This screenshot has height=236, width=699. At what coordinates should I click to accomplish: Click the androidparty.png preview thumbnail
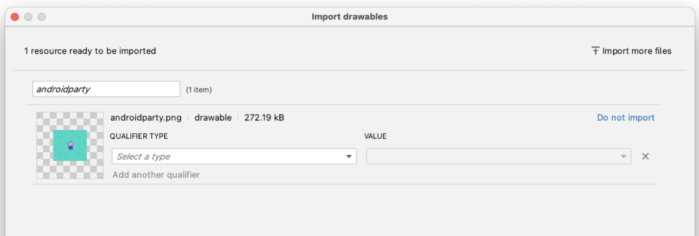click(x=70, y=145)
